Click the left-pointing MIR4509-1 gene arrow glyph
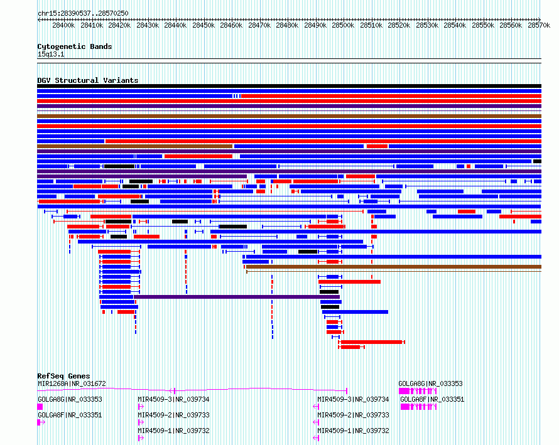Image resolution: width=559 pixels, height=445 pixels. pyautogui.click(x=316, y=438)
